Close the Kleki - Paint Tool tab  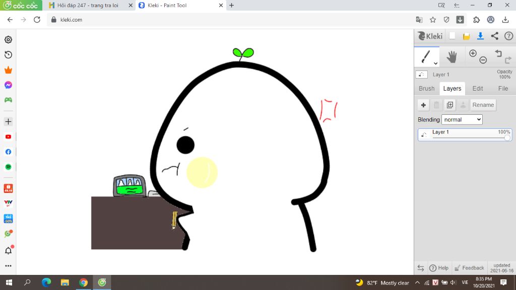[x=221, y=5]
